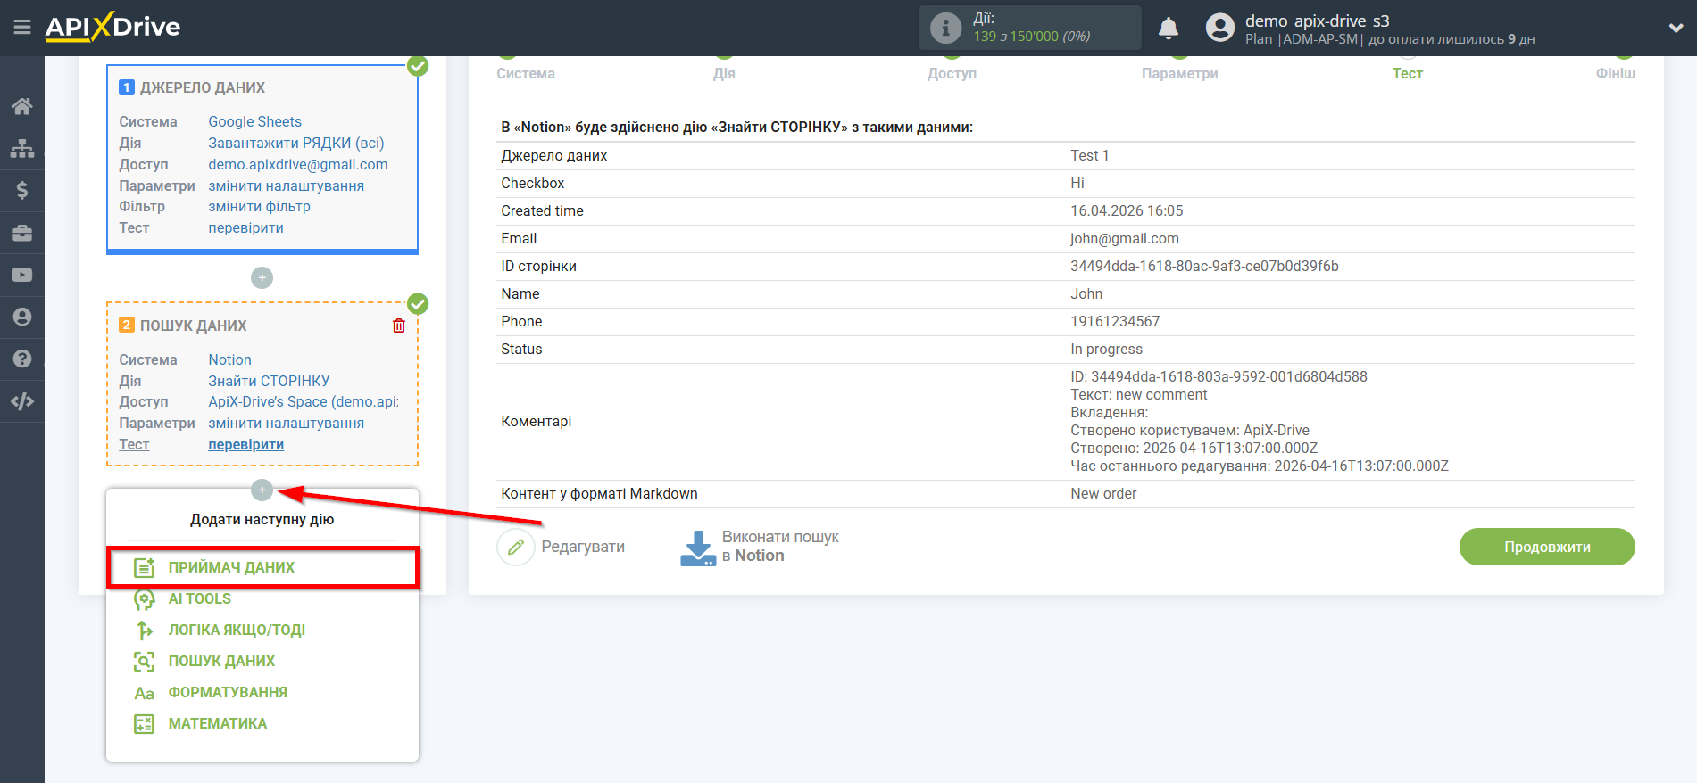Expand the account dropdown chevron

click(1676, 28)
